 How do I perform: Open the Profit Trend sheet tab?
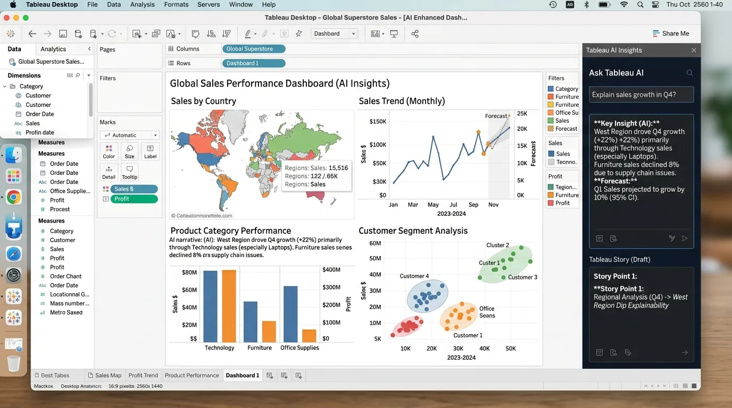click(143, 376)
